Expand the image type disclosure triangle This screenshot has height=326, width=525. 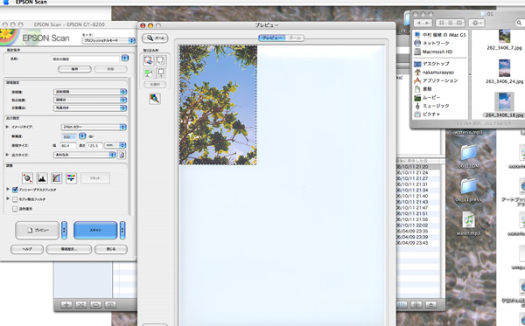[x=7, y=127]
